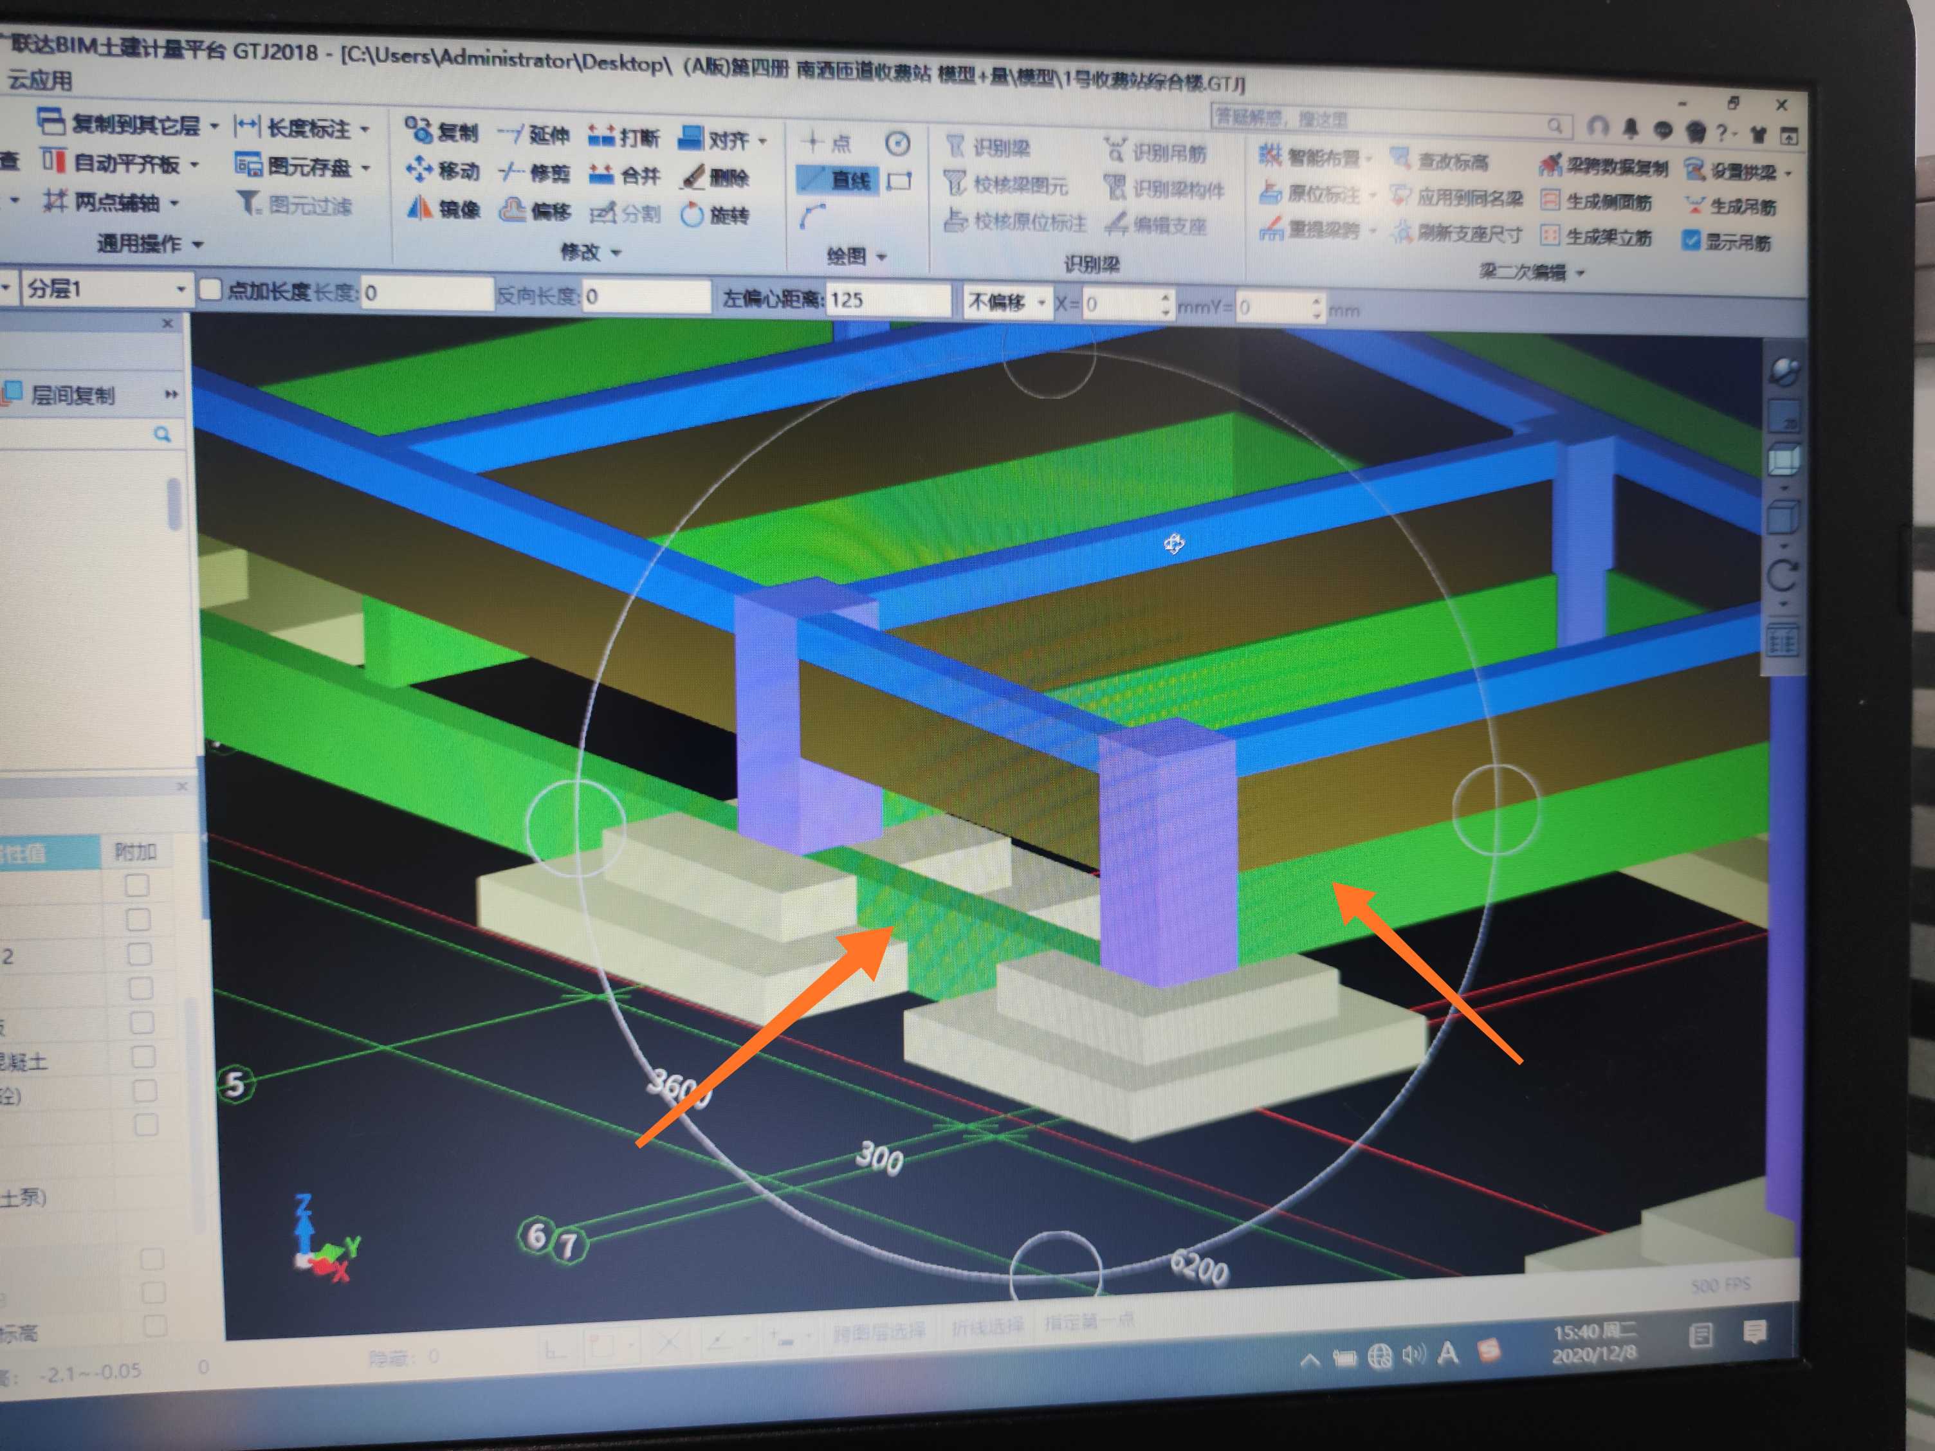The height and width of the screenshot is (1451, 1935).
Task: Expand the 设置拱梁 dropdown
Action: (1789, 173)
